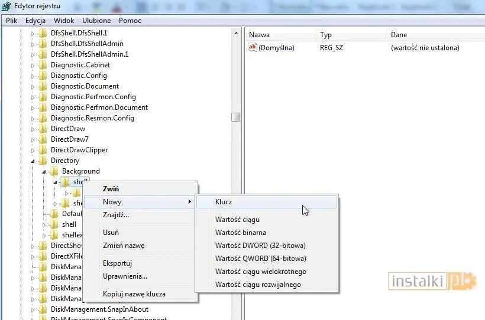Click the Diagnostic.Cabinet folder icon
The width and height of the screenshot is (485, 320).
click(43, 65)
